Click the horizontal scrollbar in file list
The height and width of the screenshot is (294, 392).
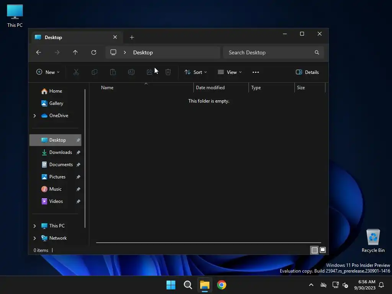(209, 242)
